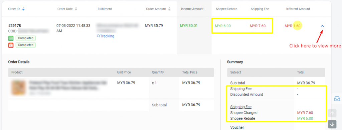The height and width of the screenshot is (130, 342).
Task: Collapse order row with blue chevron
Action: pos(322,26)
